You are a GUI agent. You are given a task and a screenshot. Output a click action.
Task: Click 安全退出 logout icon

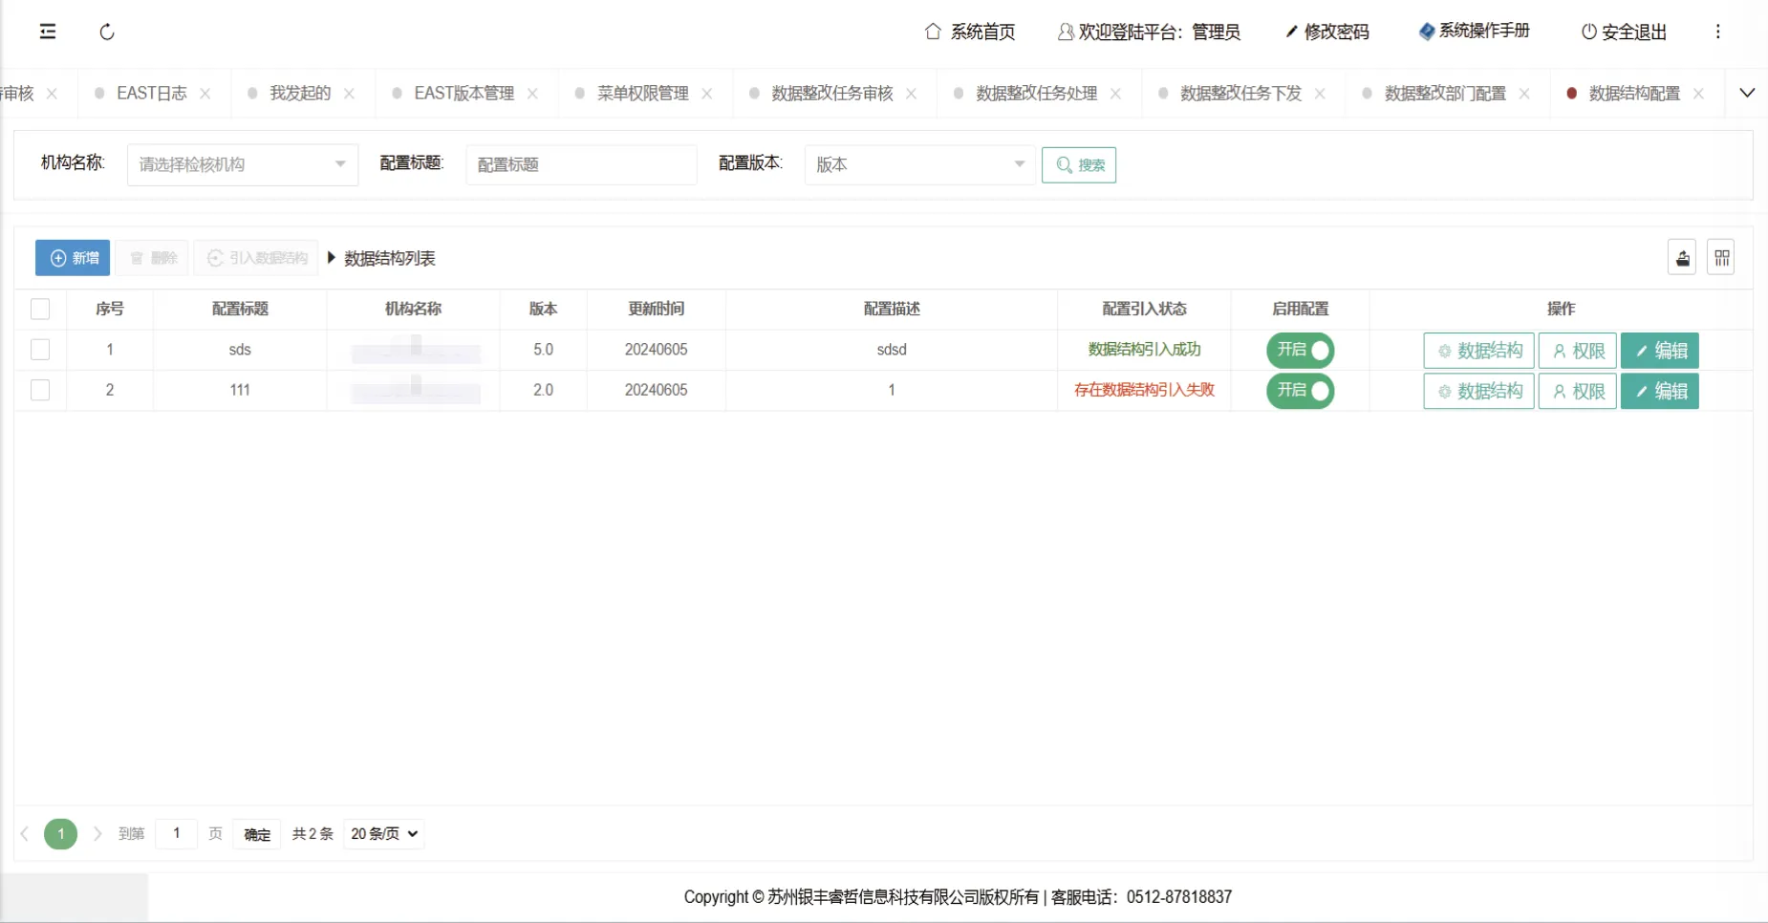coord(1624,32)
